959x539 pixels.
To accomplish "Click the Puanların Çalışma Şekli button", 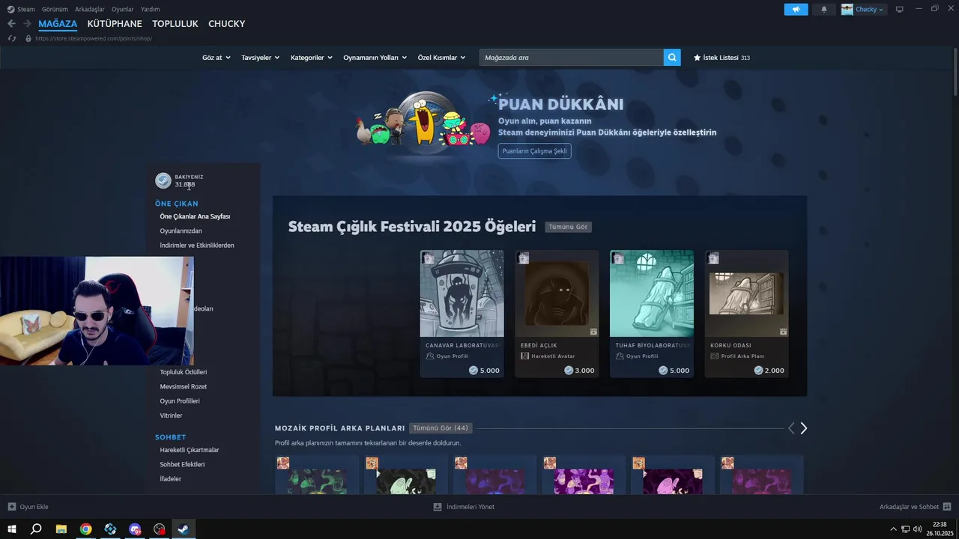I will (534, 150).
